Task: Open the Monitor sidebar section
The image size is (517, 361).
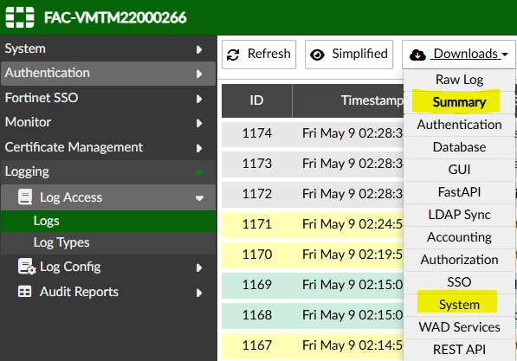Action: click(108, 122)
